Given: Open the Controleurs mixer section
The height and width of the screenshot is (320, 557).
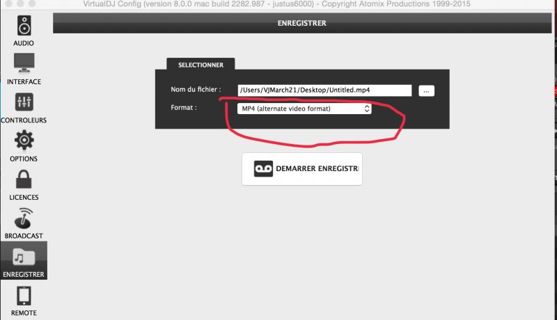Looking at the screenshot, I should [24, 108].
